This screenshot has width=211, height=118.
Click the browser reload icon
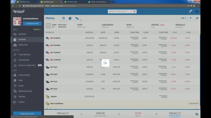[x=20, y=6]
